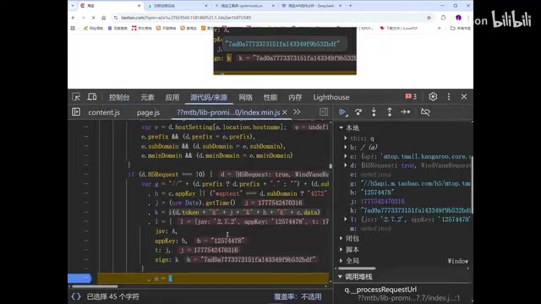Click the 覆盖率: 不适用 coverage status
The image size is (541, 304).
click(298, 296)
